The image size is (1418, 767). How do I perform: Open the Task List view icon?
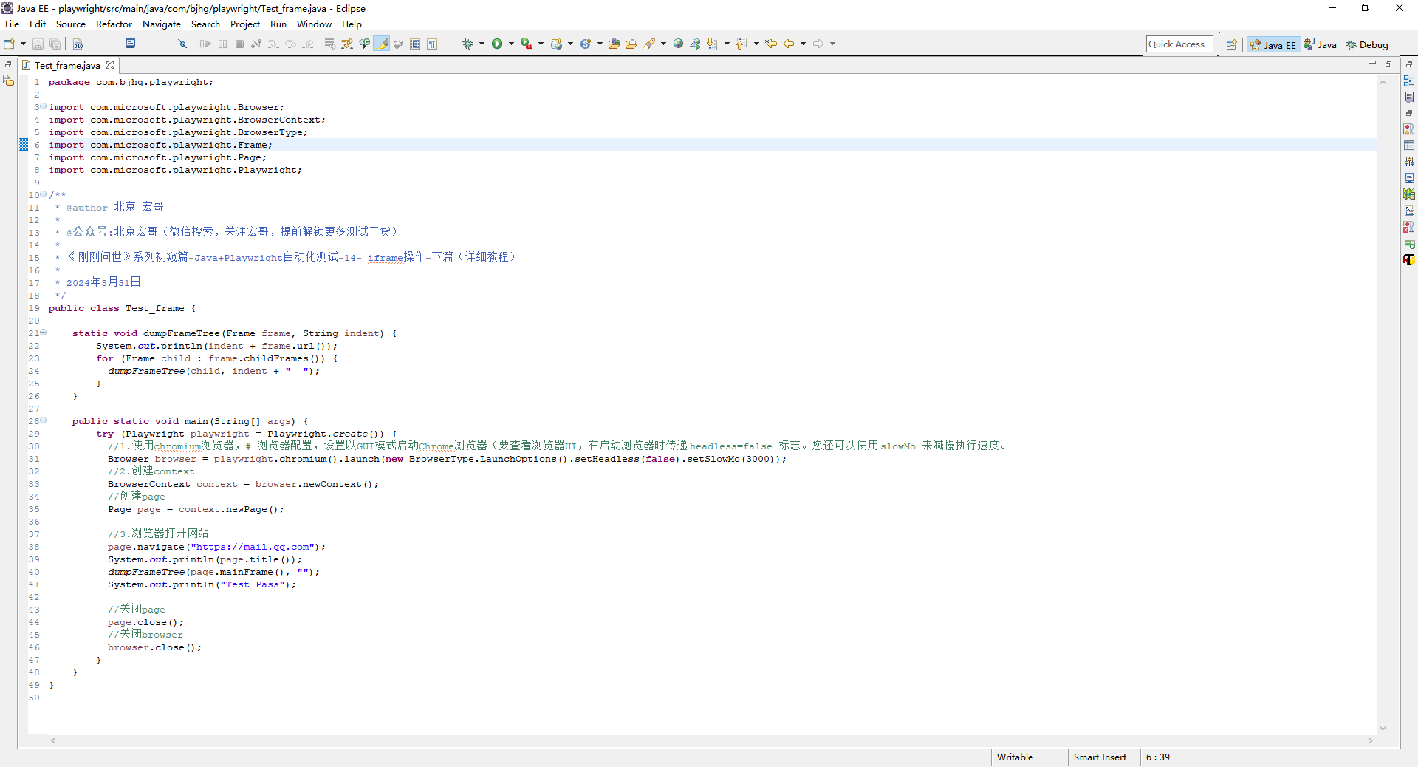click(x=1409, y=98)
